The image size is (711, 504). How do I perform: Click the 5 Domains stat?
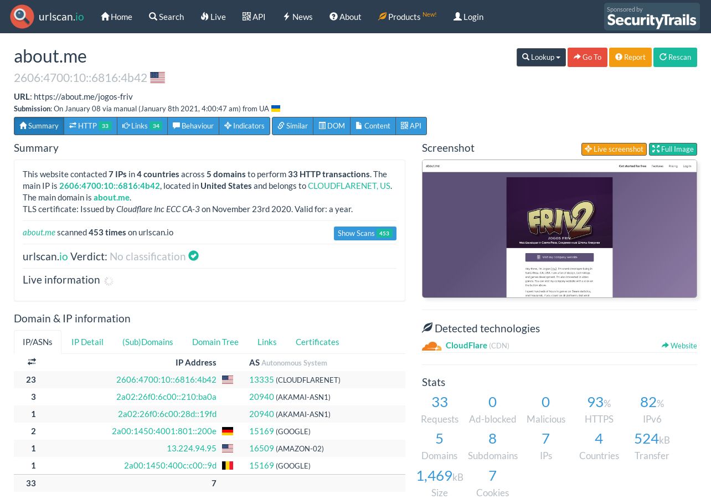(440, 446)
